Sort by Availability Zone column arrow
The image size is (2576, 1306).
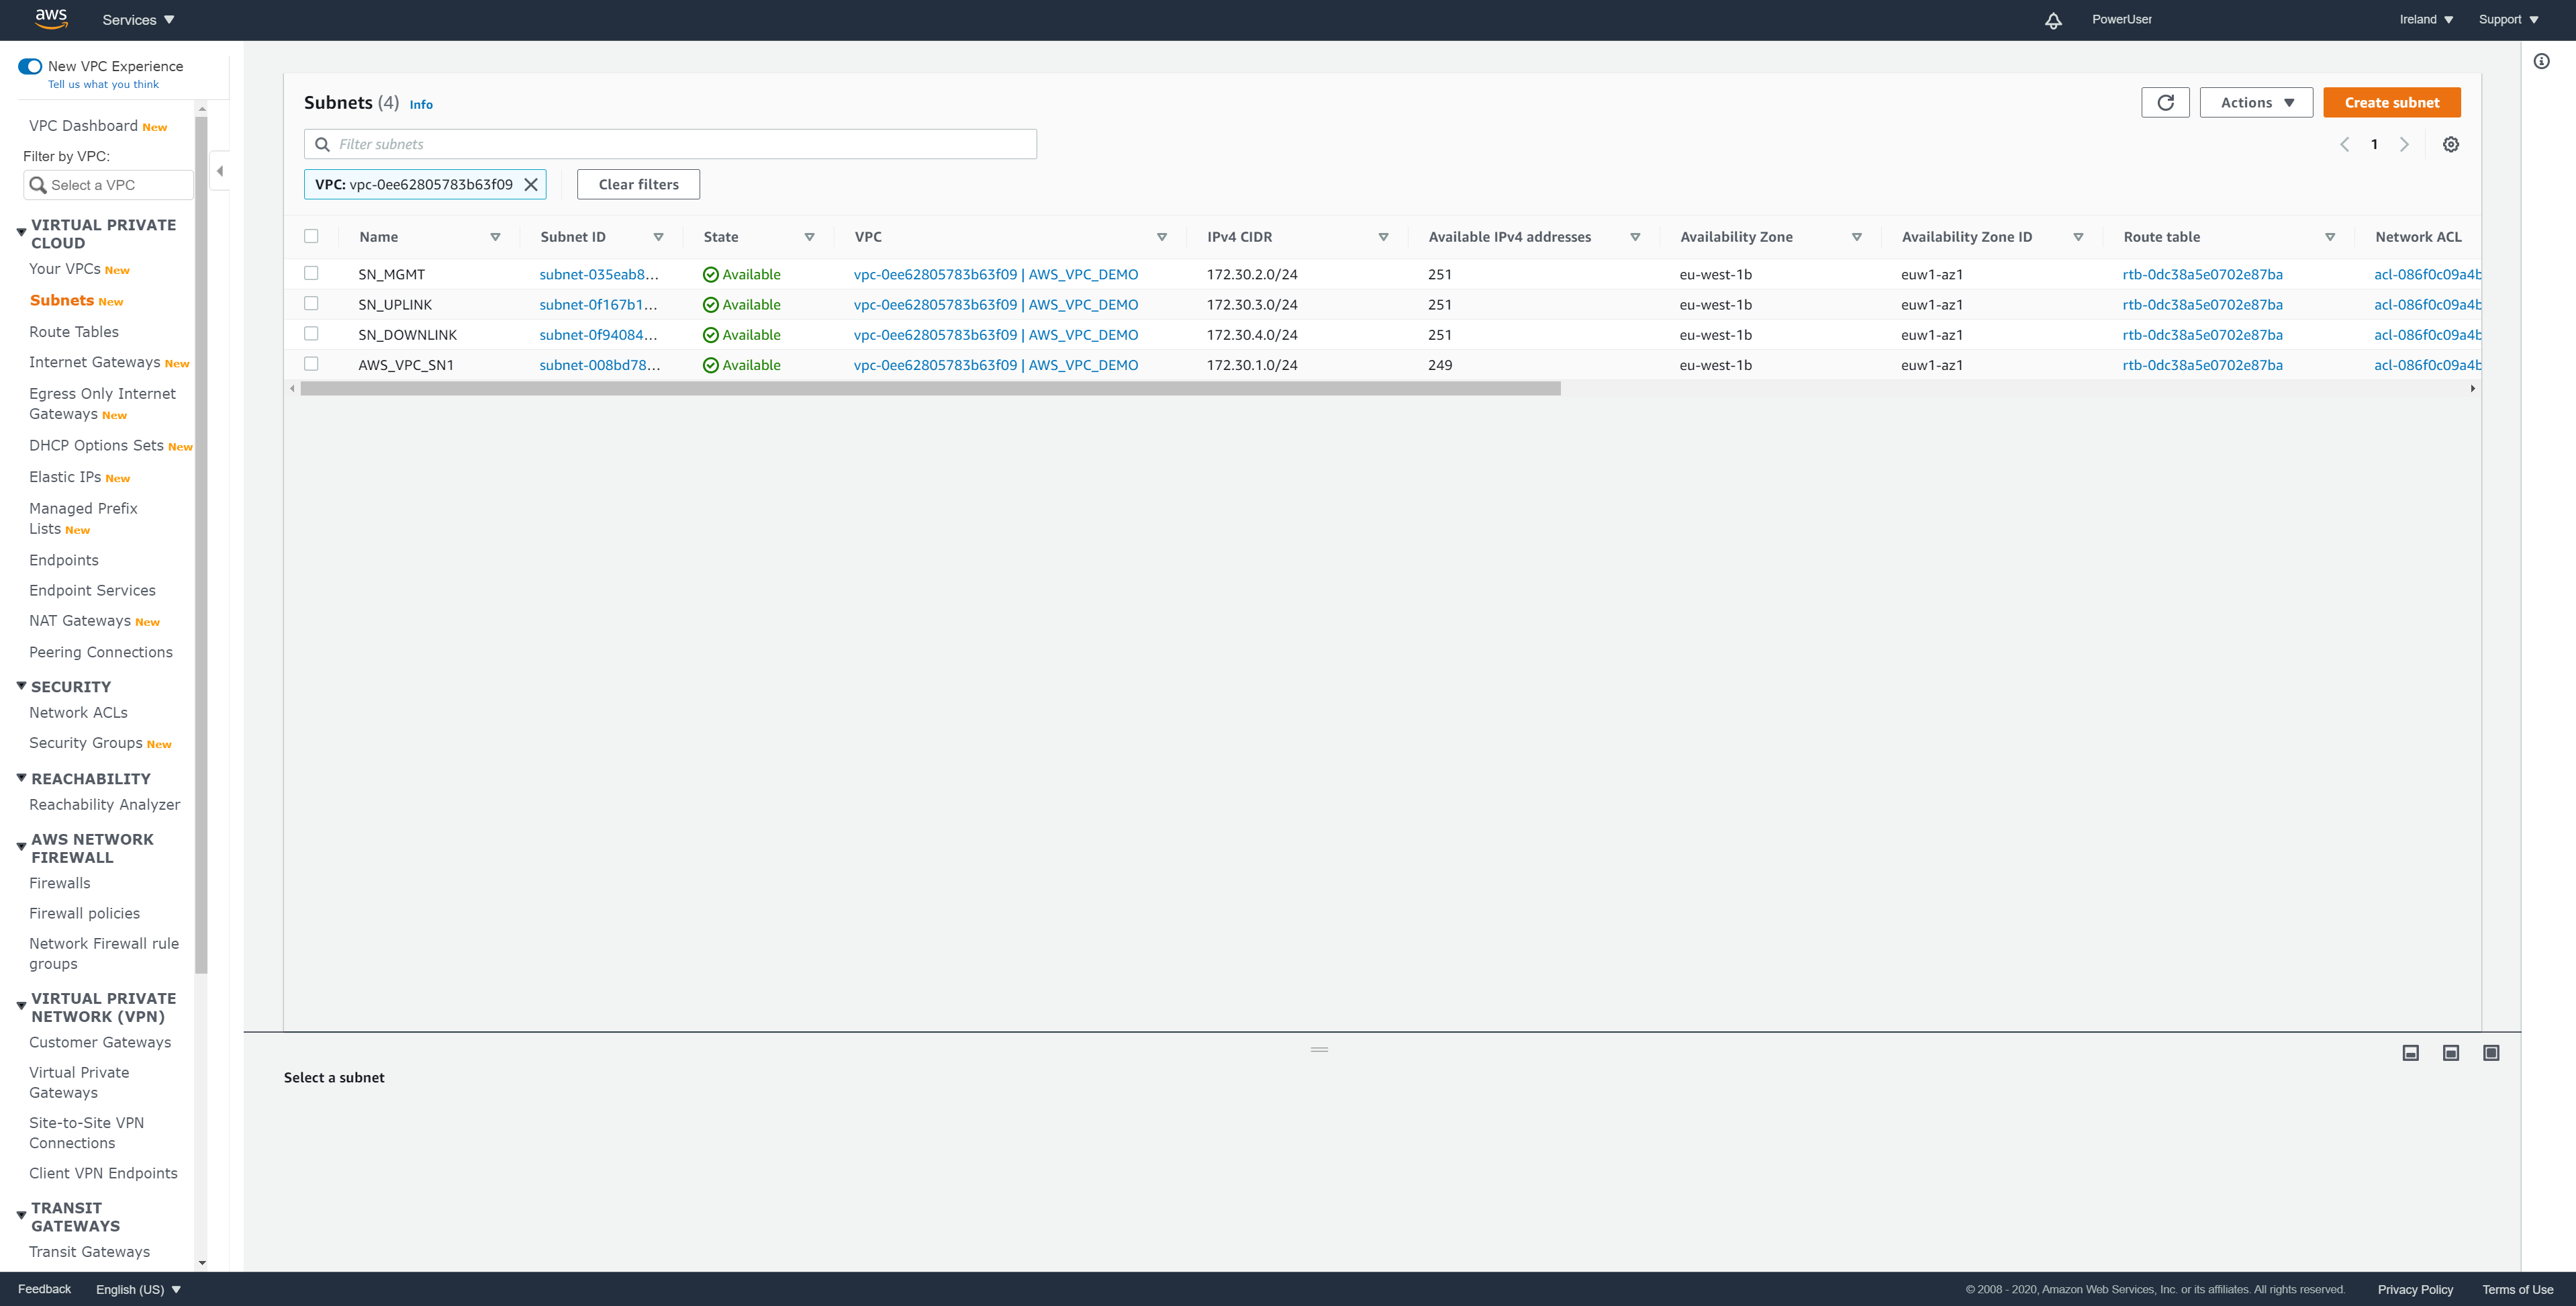(1857, 237)
